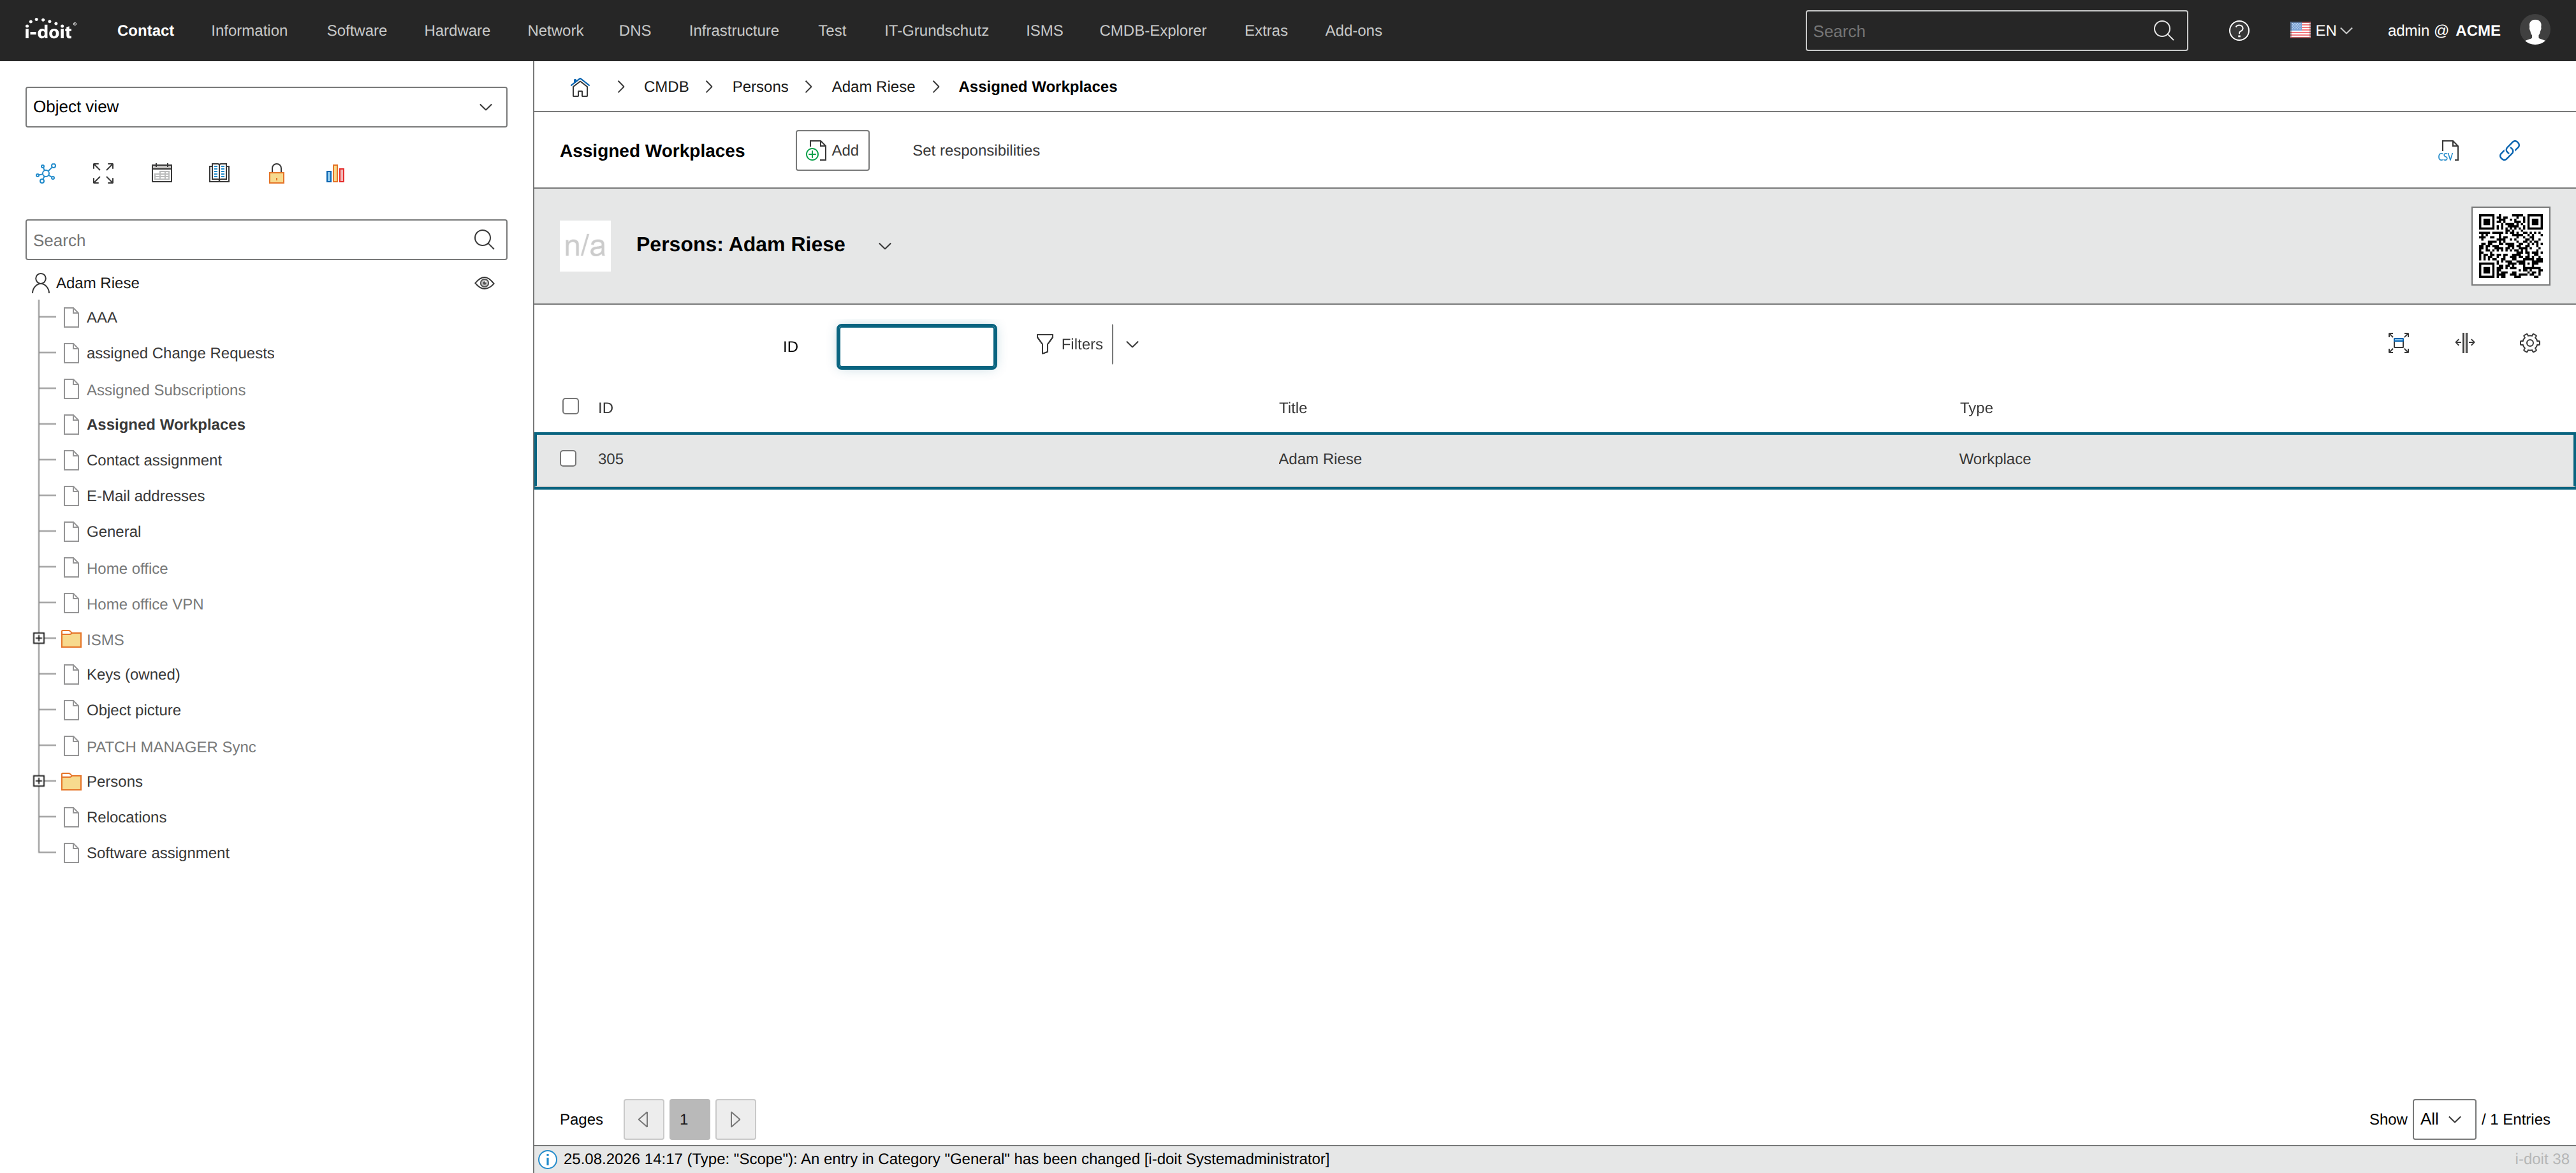Click the link chain icon
The image size is (2576, 1173).
click(x=2509, y=151)
